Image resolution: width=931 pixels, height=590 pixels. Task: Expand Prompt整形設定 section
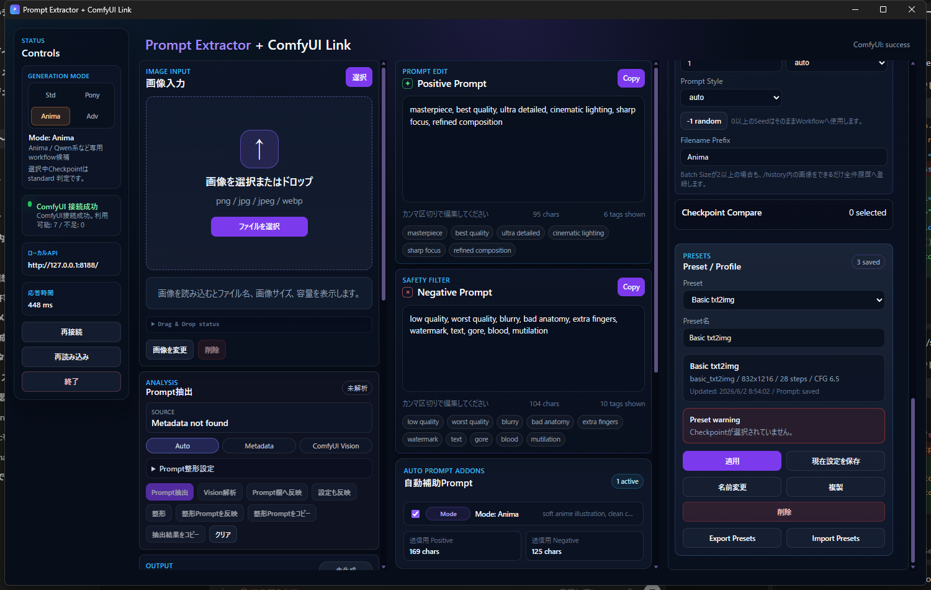pos(259,469)
